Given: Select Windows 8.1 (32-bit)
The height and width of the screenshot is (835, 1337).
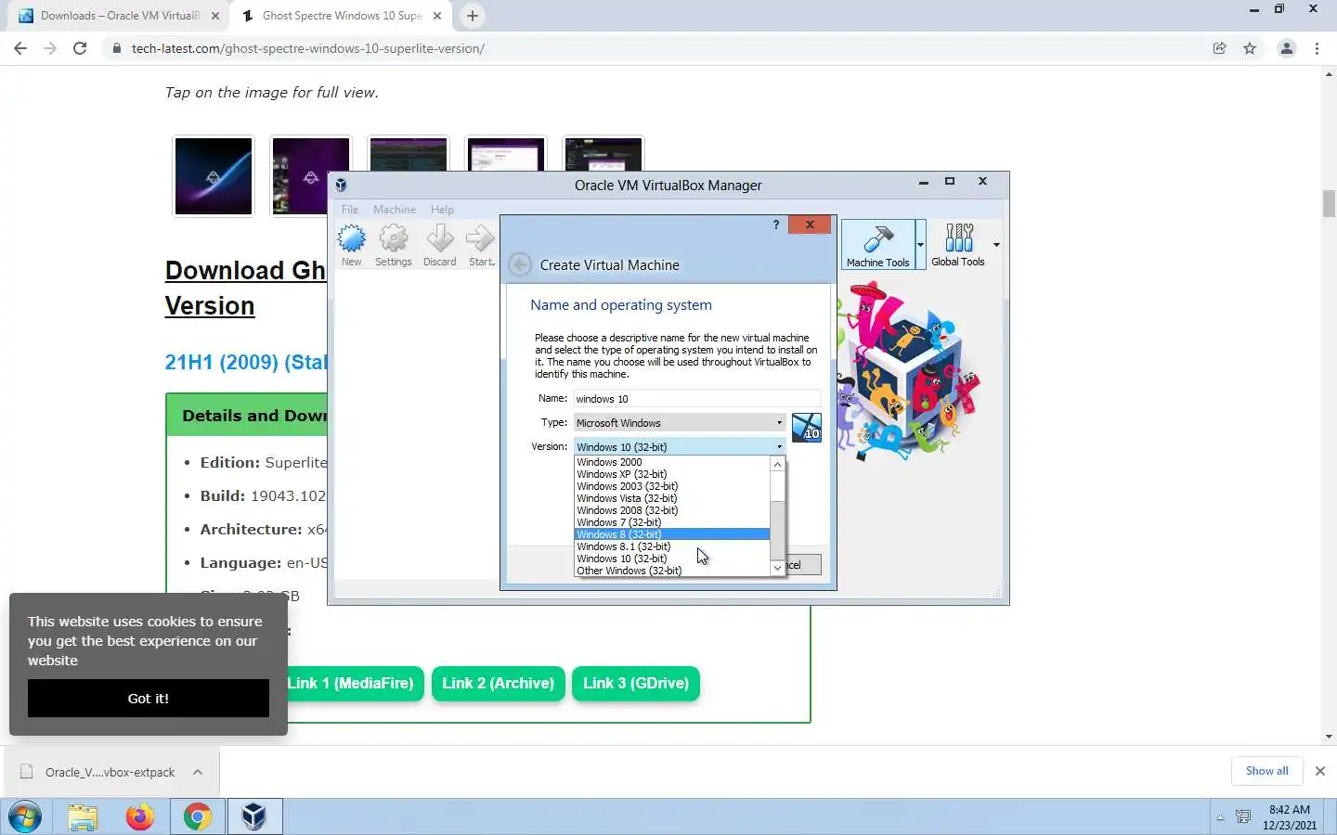Looking at the screenshot, I should [672, 546].
